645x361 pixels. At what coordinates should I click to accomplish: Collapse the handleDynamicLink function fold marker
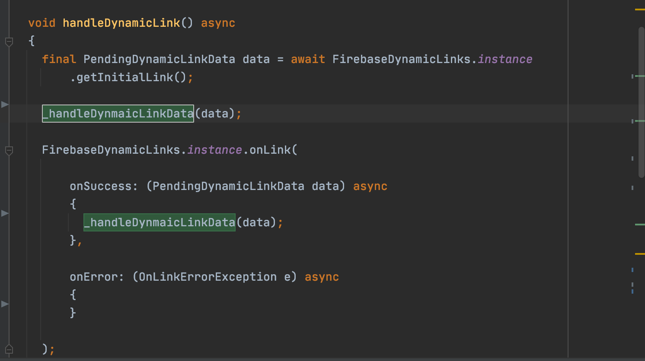coord(9,42)
